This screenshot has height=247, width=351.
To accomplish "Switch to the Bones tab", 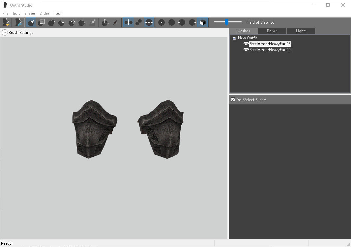I will tap(272, 31).
